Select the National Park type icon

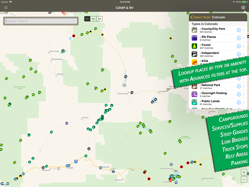pos(194,86)
